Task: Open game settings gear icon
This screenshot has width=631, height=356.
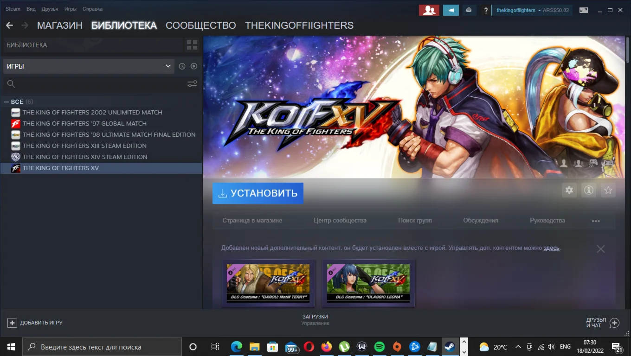Action: 569,190
